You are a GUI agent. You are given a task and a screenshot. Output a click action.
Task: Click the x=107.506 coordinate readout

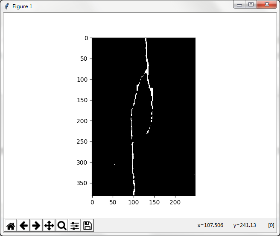pos(210,225)
